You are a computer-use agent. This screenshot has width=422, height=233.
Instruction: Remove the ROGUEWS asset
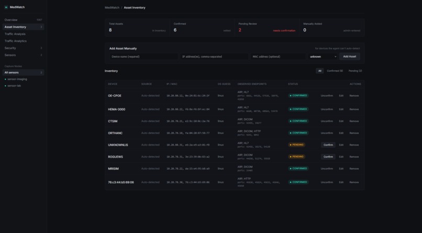(354, 157)
